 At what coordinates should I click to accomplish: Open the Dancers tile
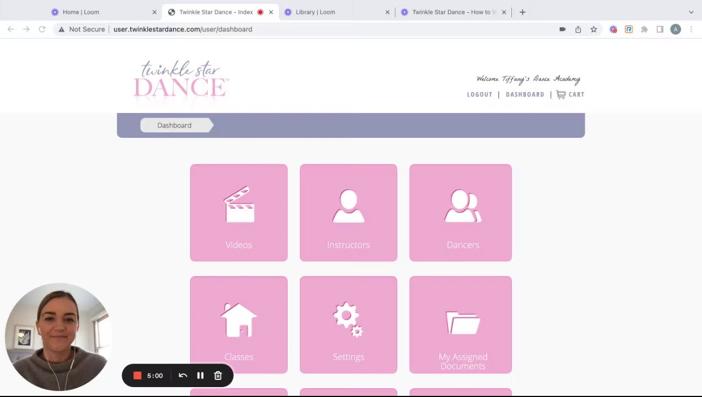pos(461,212)
